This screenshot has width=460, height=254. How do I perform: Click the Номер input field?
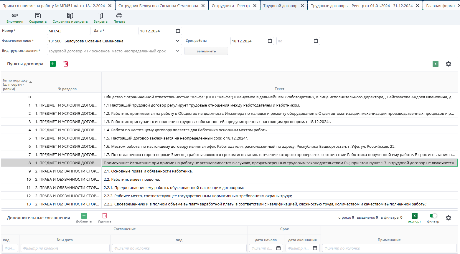[x=68, y=31]
